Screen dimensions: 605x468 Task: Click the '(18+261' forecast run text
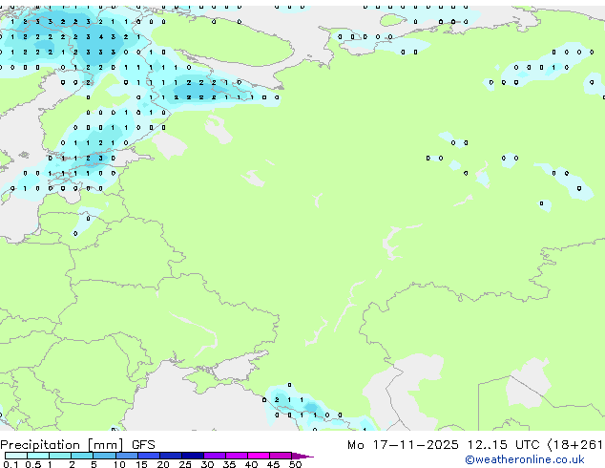tap(575, 445)
